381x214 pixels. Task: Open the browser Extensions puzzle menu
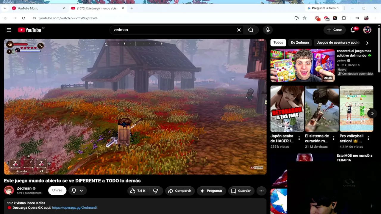(344, 18)
